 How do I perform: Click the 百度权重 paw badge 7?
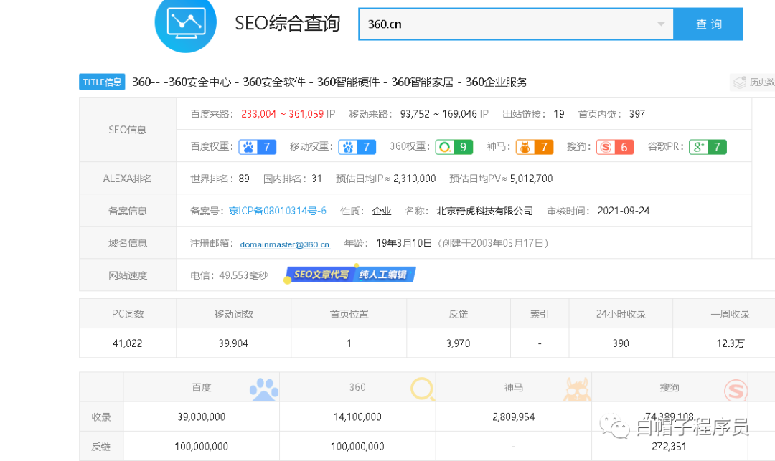(x=257, y=146)
